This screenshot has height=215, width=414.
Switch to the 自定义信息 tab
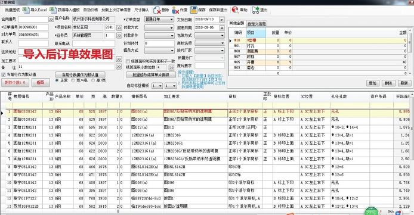pos(257,23)
